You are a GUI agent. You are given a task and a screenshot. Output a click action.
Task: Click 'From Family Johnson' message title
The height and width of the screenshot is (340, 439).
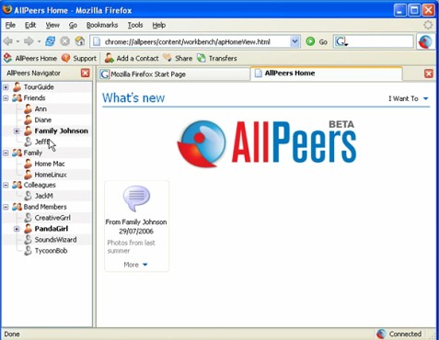tap(136, 222)
